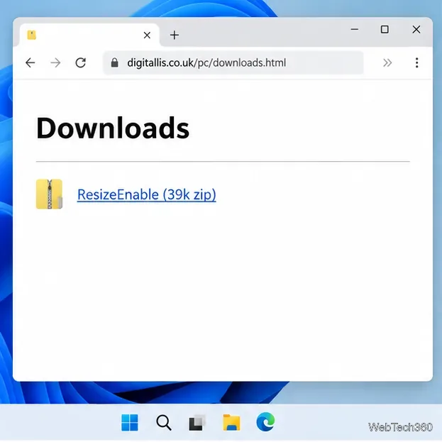Image resolution: width=442 pixels, height=442 pixels.
Task: View site security lock icon
Action: coord(114,62)
